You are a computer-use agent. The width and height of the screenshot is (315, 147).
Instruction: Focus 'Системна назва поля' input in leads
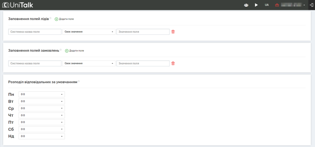pos(35,32)
